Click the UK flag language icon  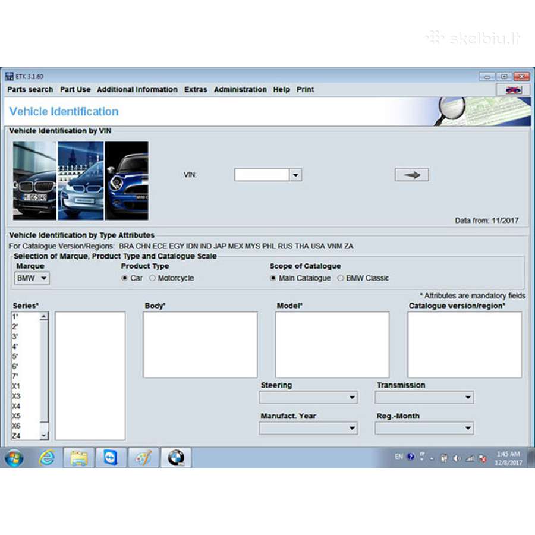click(x=513, y=90)
